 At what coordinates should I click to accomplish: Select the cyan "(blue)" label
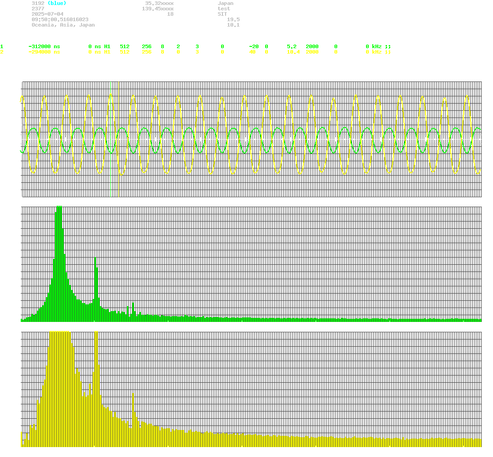coord(57,4)
